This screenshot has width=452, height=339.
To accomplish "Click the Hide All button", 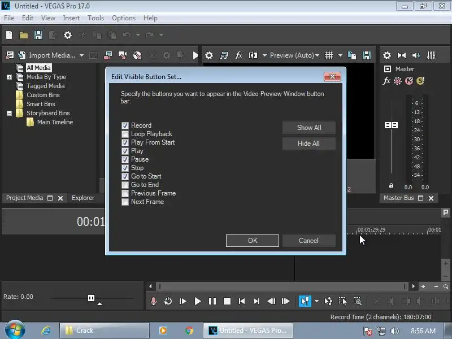I will 308,144.
